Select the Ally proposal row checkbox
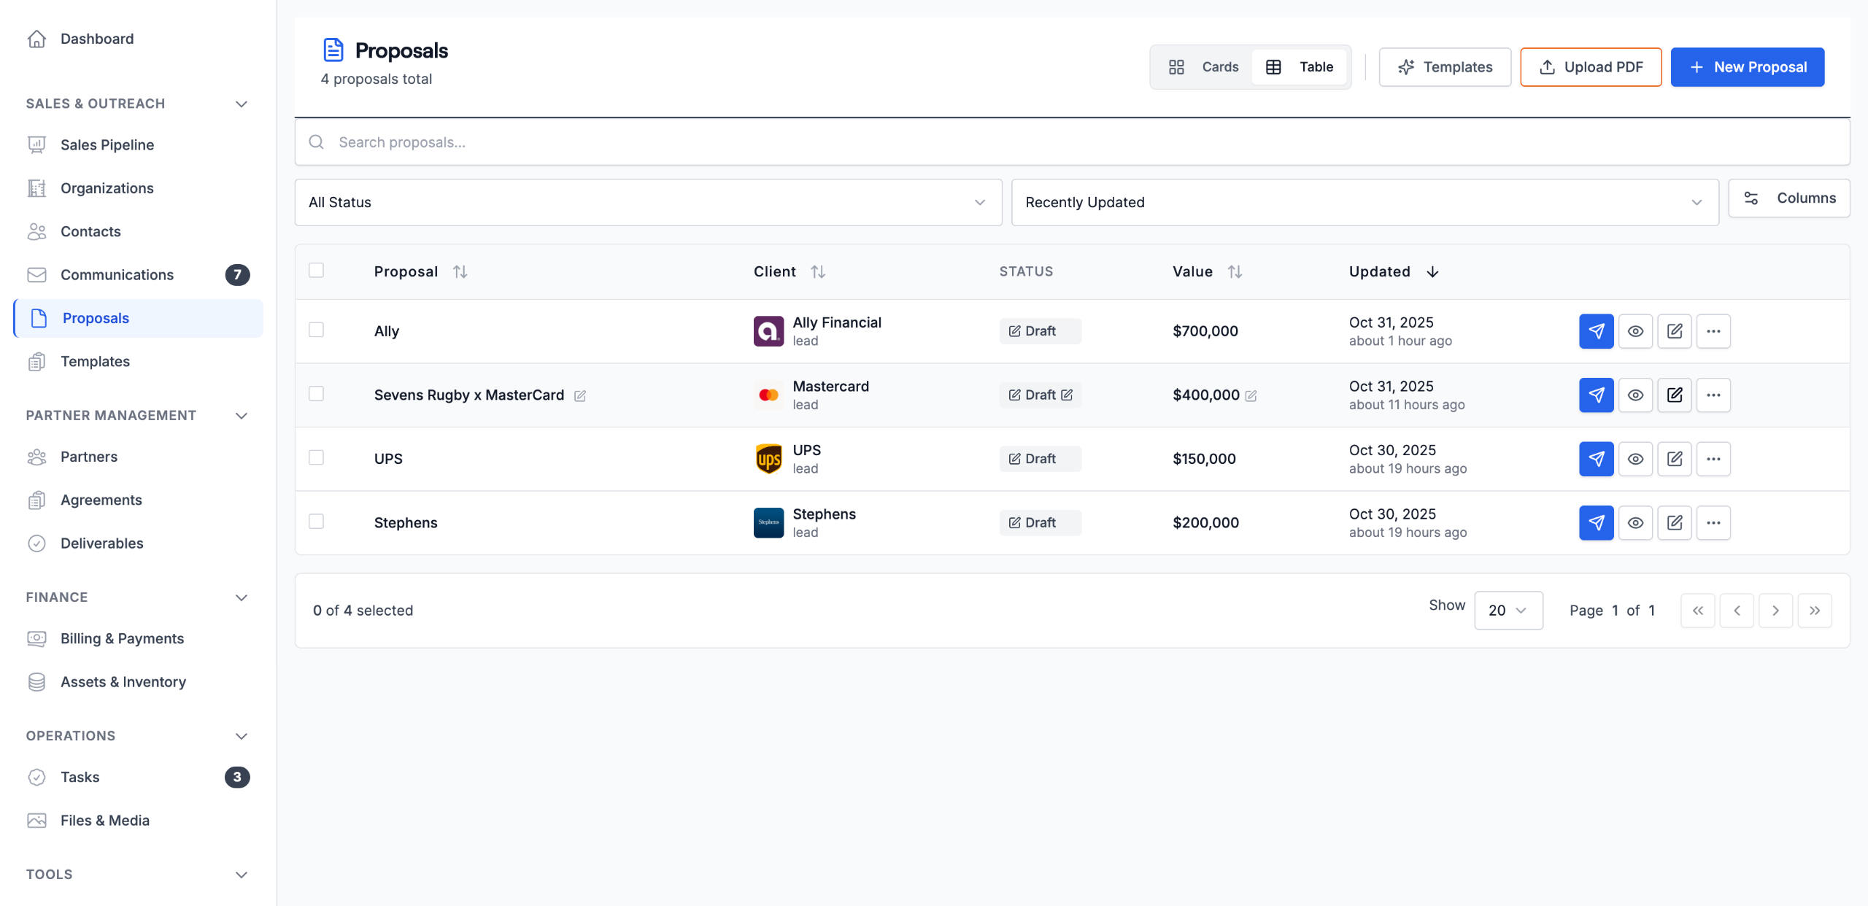The width and height of the screenshot is (1868, 906). point(316,330)
